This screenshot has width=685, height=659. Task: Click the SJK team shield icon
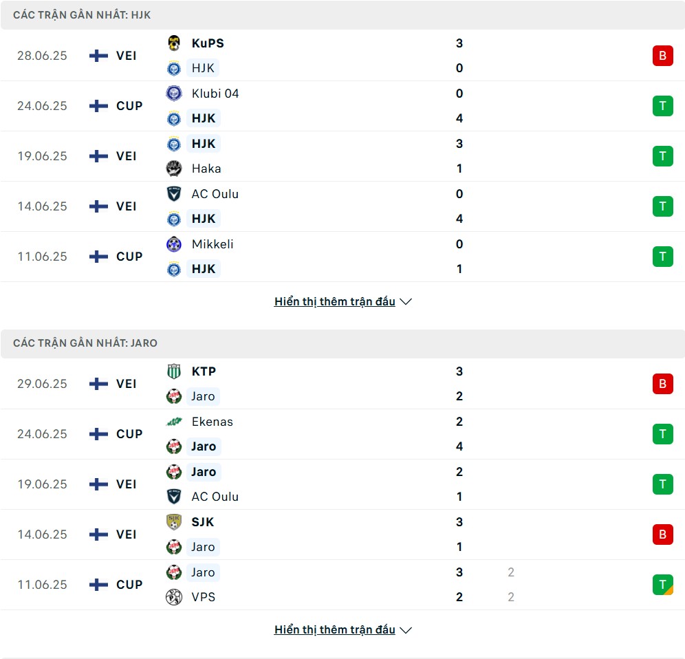pos(174,522)
